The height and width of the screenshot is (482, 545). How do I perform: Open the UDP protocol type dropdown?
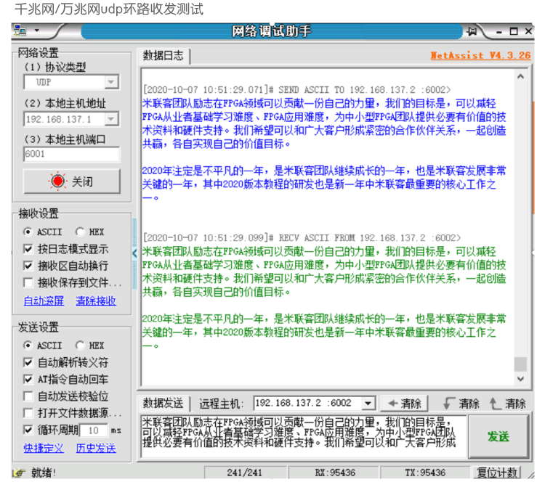111,82
